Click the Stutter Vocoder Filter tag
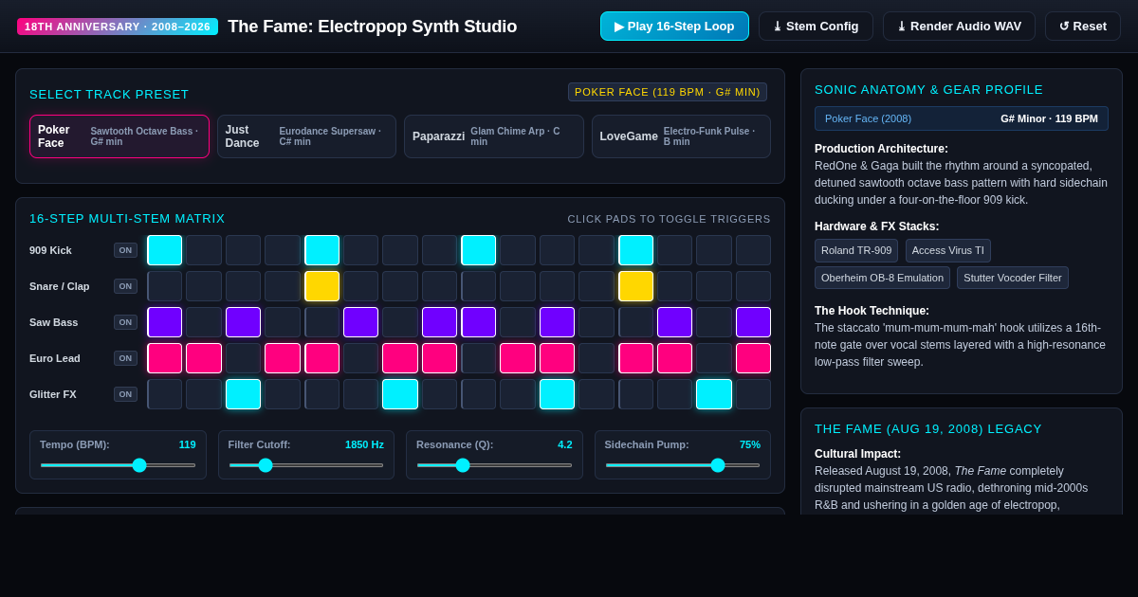Viewport: 1138px width, 597px height. point(1013,278)
